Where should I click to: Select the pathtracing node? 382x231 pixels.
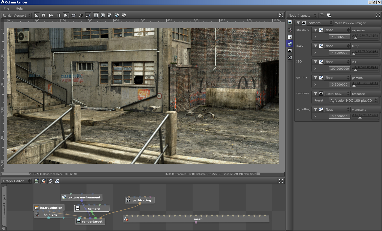[142, 200]
